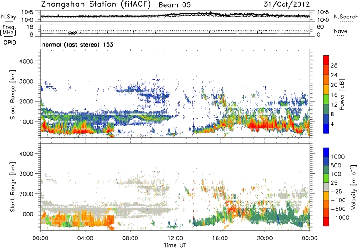Click Power colorbar bright blue segment below 4
This screenshot has width=358, height=248.
[326, 129]
